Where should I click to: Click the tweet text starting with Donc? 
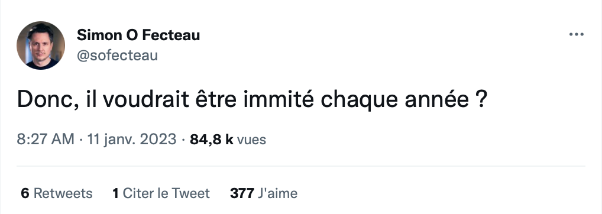[253, 100]
